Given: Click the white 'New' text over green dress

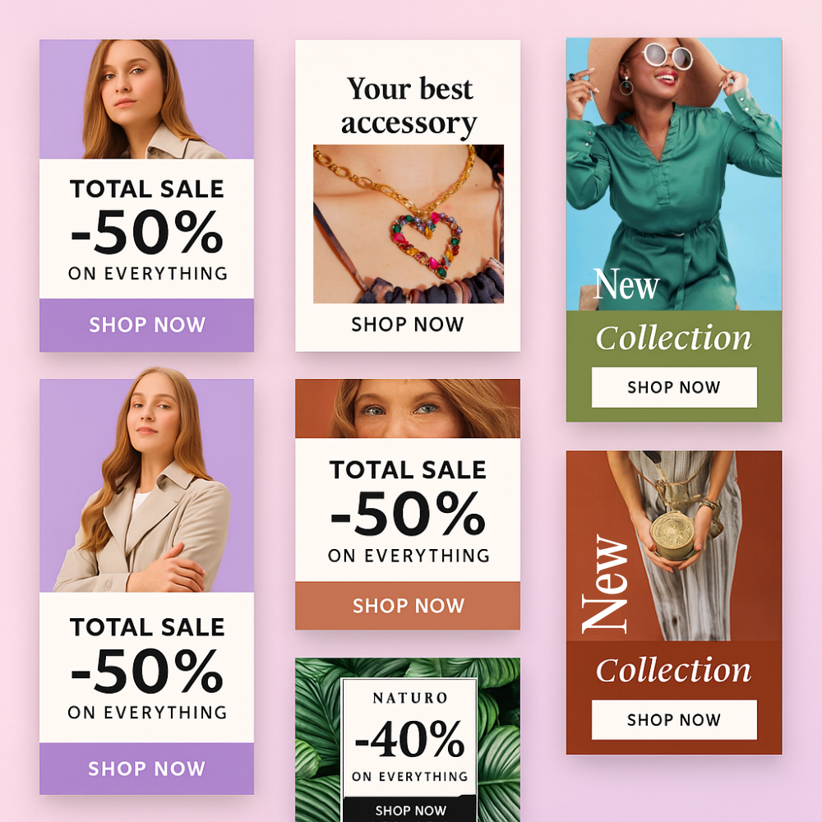Looking at the screenshot, I should (626, 284).
